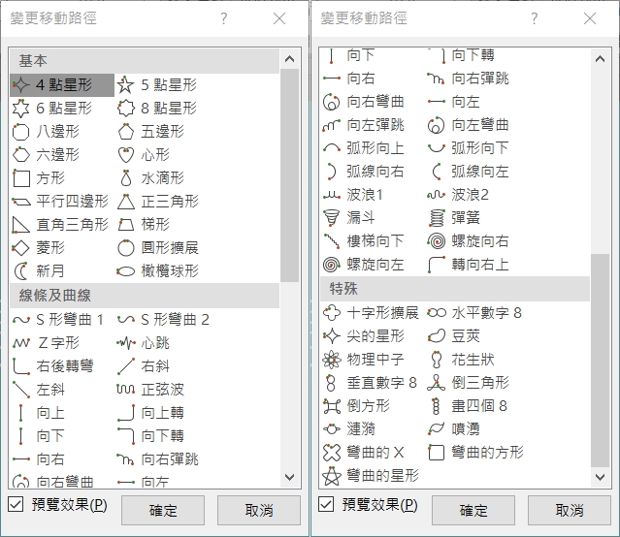Select the 彎曲的星形 curvy star icon
This screenshot has height=537, width=620.
pyautogui.click(x=332, y=476)
